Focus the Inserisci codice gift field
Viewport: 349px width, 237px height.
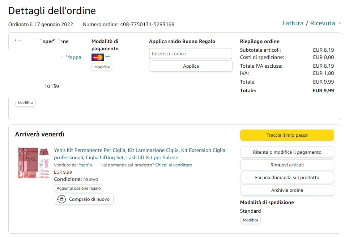[x=190, y=54]
